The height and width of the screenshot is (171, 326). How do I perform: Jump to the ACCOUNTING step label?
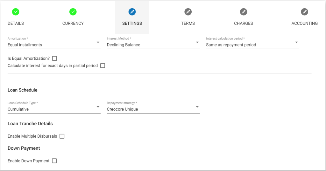305,24
